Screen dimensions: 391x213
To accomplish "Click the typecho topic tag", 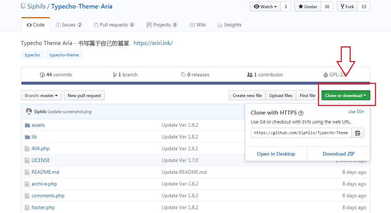I will click(32, 55).
